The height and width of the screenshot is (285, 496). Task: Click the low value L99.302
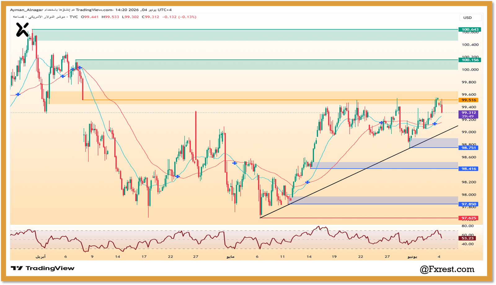point(131,17)
